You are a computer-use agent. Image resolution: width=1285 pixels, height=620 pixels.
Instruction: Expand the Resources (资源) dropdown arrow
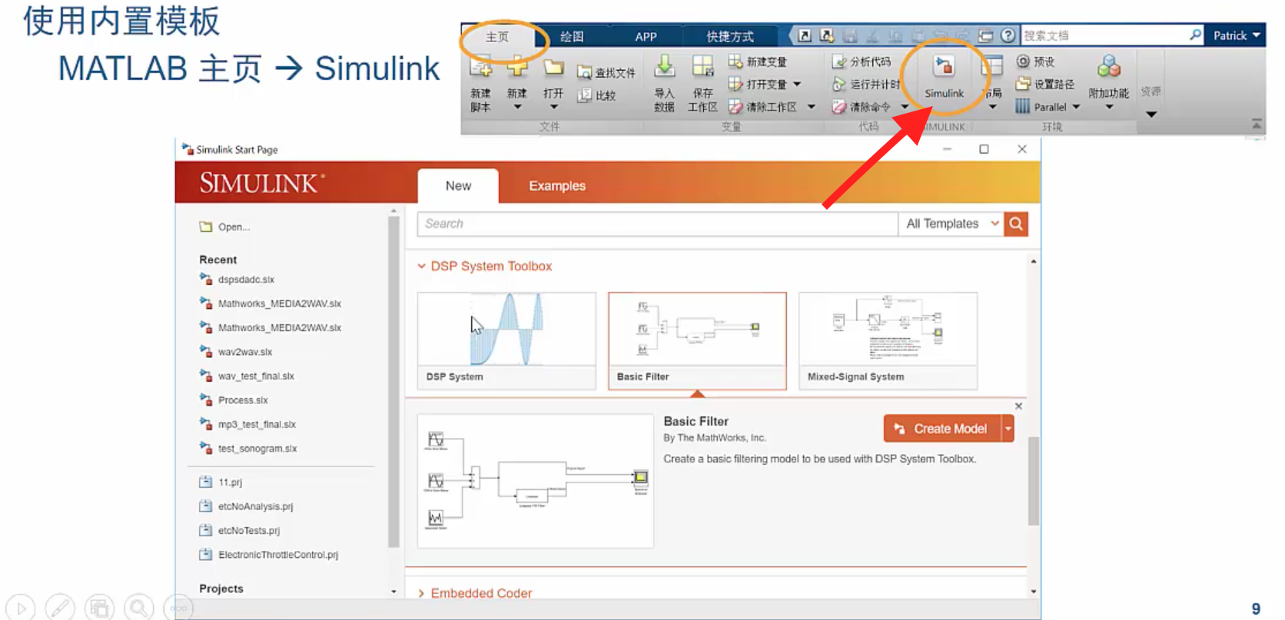point(1151,114)
